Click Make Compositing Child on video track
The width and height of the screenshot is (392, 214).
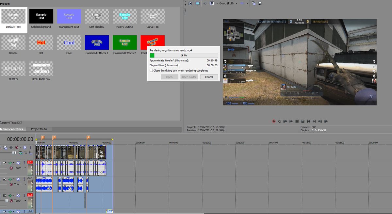[x=26, y=153]
